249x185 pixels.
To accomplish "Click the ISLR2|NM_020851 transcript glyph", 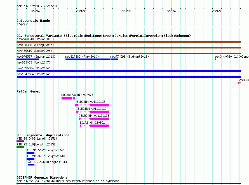I will (95, 126).
